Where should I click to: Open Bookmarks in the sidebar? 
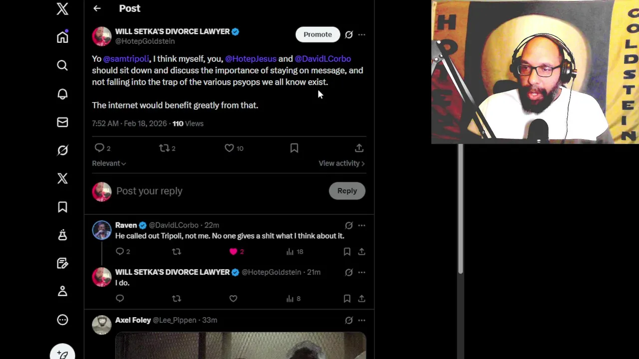pos(62,207)
